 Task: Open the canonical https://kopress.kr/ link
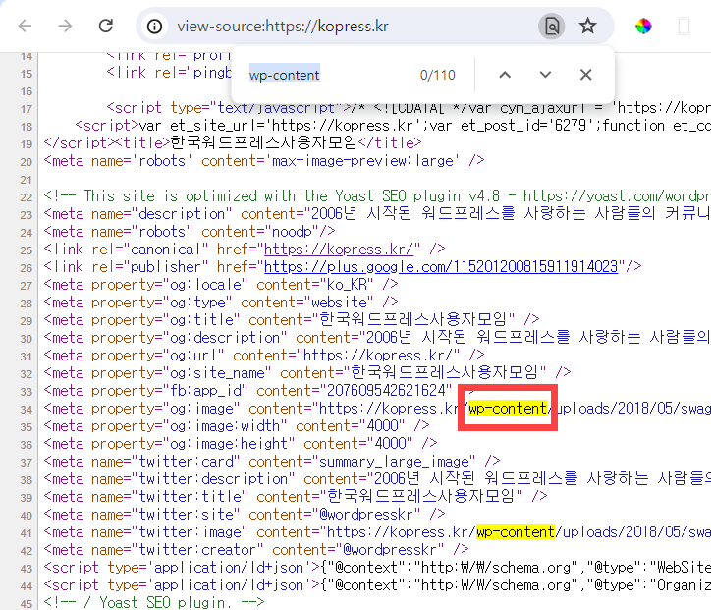click(338, 249)
